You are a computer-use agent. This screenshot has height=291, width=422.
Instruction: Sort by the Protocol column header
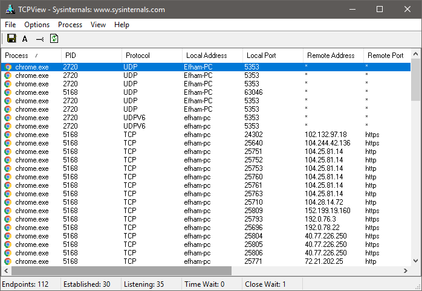[152, 56]
